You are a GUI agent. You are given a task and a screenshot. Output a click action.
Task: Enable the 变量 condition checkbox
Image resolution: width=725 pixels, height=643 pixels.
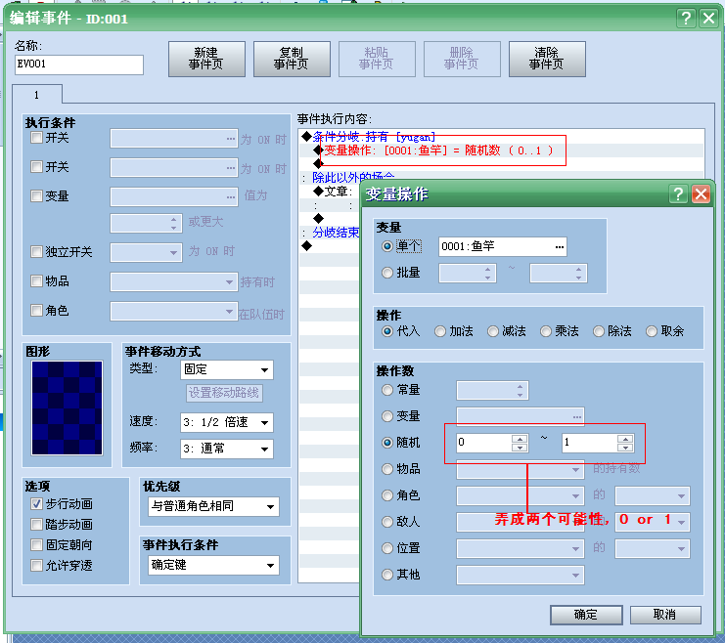tap(36, 195)
